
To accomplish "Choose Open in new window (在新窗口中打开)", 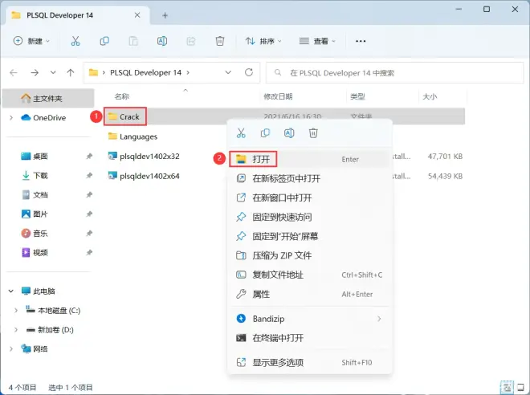I will click(310, 197).
